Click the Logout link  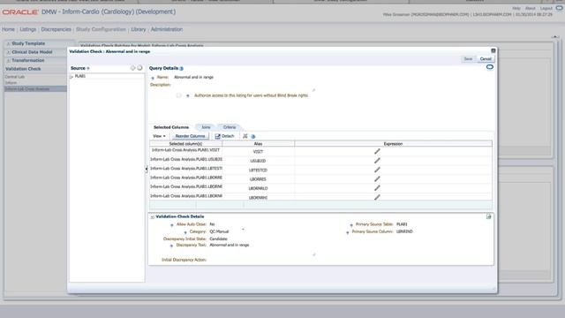[x=546, y=8]
